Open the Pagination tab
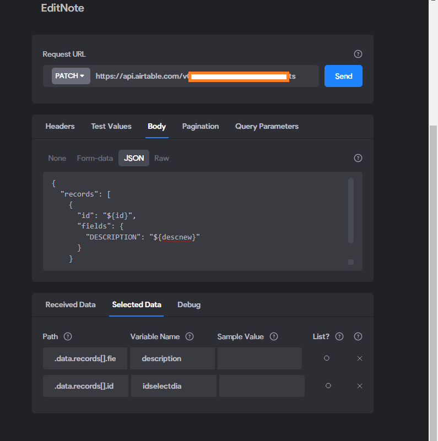This screenshot has height=441, width=438. [201, 126]
